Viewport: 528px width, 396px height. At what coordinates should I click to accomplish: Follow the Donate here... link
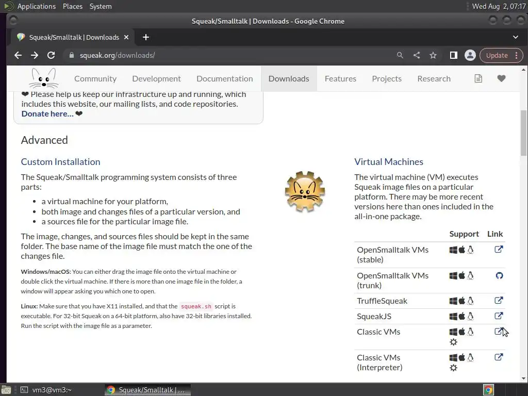coord(47,114)
